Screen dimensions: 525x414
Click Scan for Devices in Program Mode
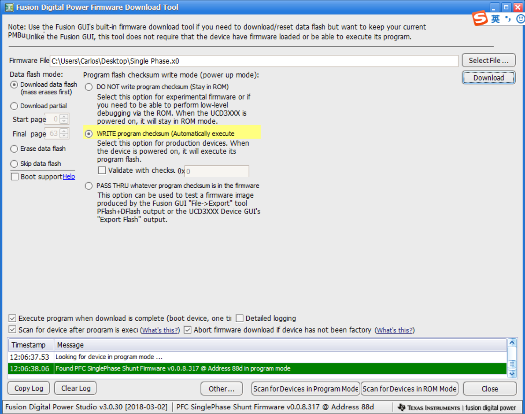tap(306, 389)
